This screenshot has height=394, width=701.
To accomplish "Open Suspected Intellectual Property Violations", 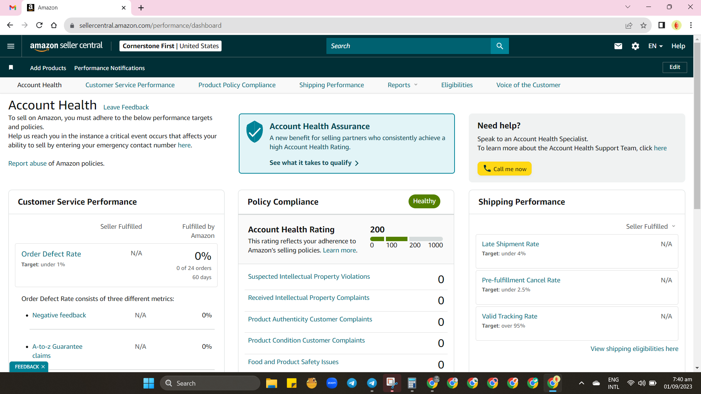I will point(309,277).
